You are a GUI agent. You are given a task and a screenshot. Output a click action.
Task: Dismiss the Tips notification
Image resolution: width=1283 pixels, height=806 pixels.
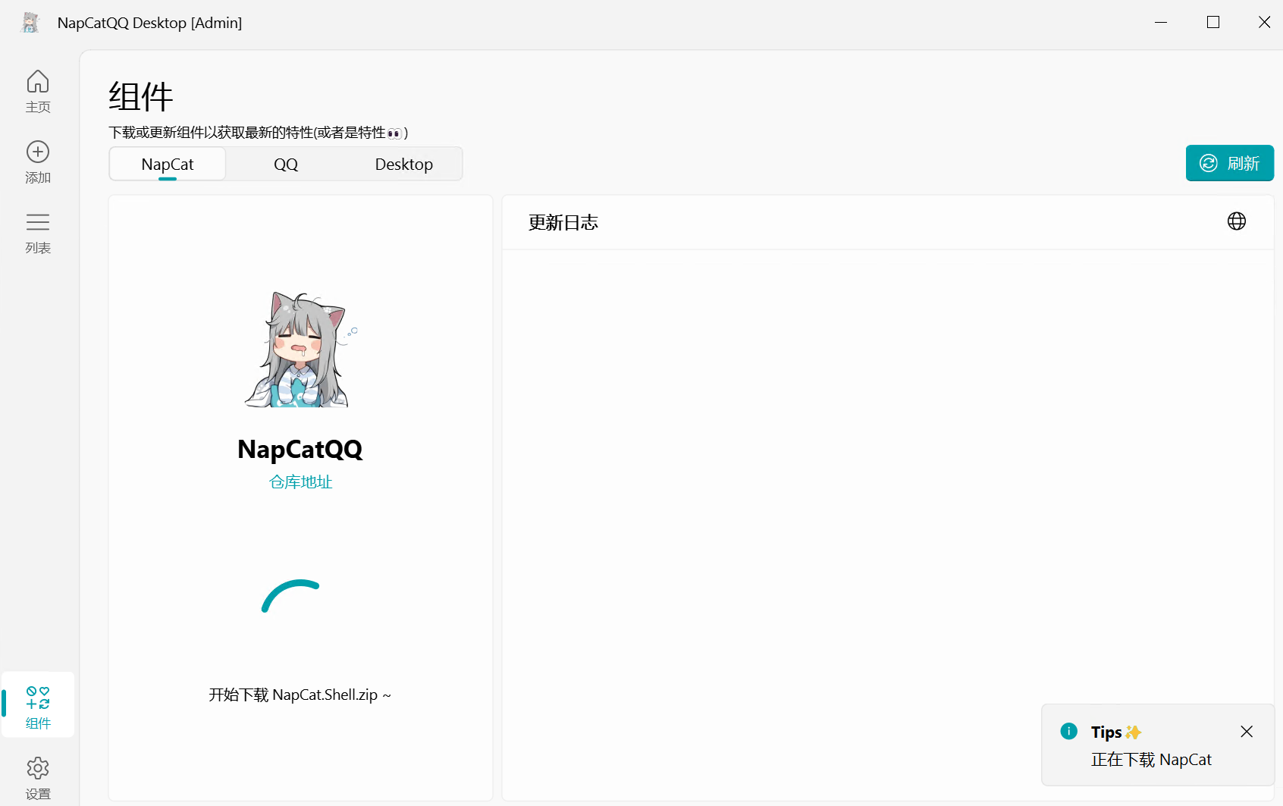(x=1247, y=732)
